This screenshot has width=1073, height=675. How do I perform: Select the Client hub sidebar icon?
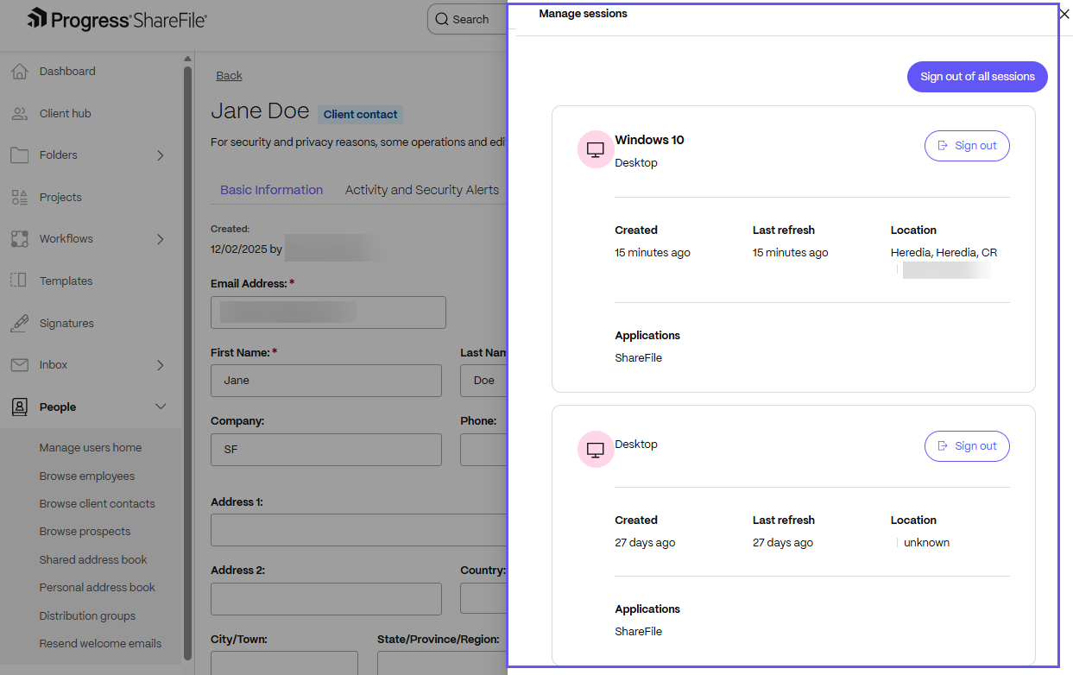tap(19, 113)
